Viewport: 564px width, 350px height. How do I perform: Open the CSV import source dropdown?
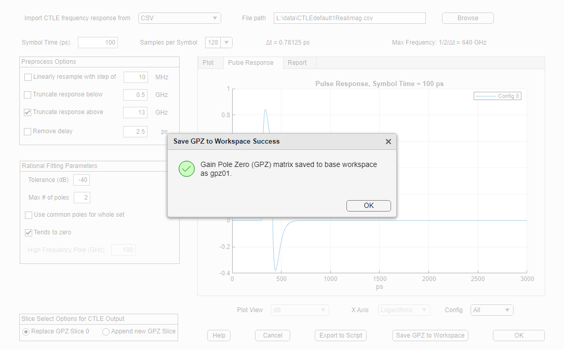pos(180,18)
